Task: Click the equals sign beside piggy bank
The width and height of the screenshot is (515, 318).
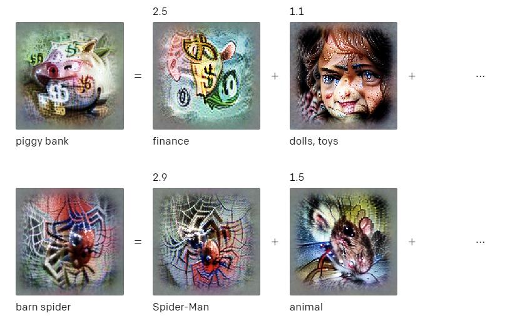Action: point(138,76)
